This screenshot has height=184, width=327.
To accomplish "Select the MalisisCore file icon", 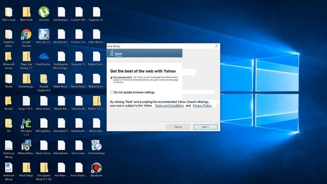I will 96,58.
